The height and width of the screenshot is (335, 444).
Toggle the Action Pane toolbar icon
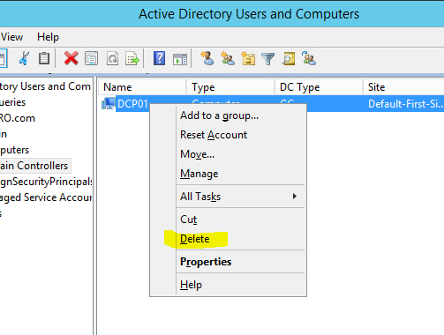(x=180, y=59)
